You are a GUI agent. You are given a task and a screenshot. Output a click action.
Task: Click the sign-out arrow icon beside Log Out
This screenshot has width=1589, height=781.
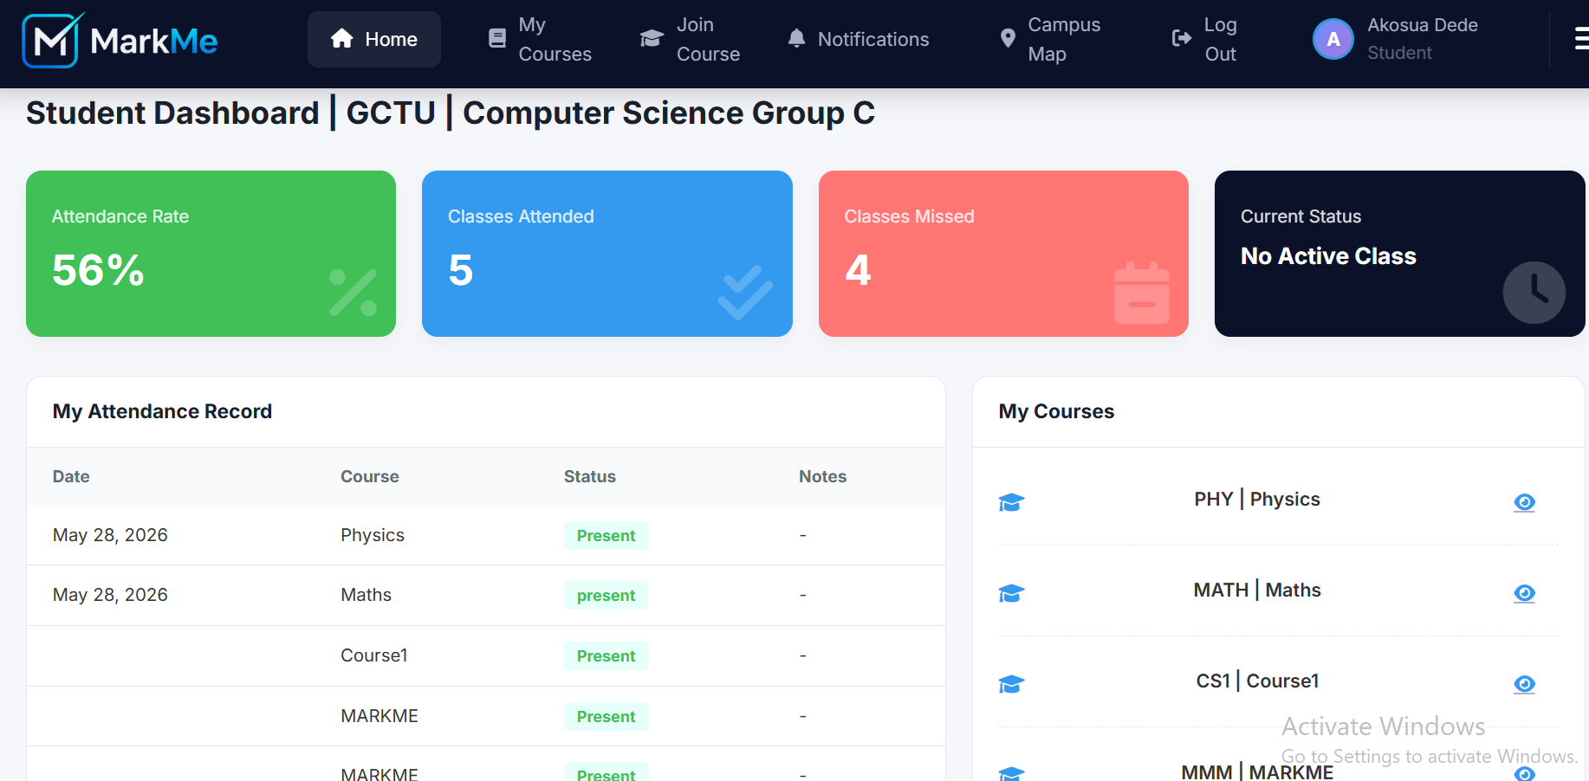(1182, 38)
